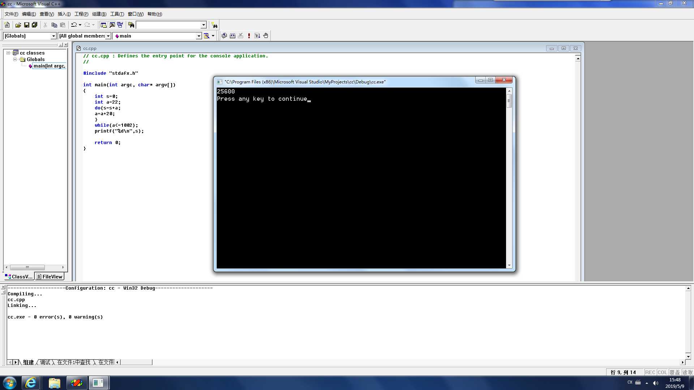Open the All global members filter dropdown
The image size is (694, 390).
108,36
